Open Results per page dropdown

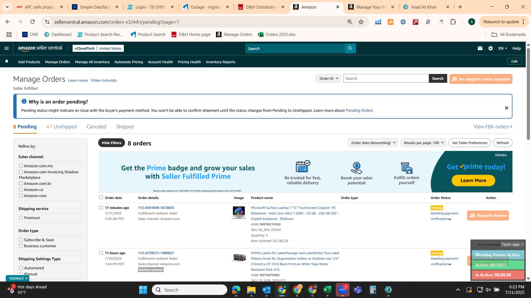coord(423,143)
